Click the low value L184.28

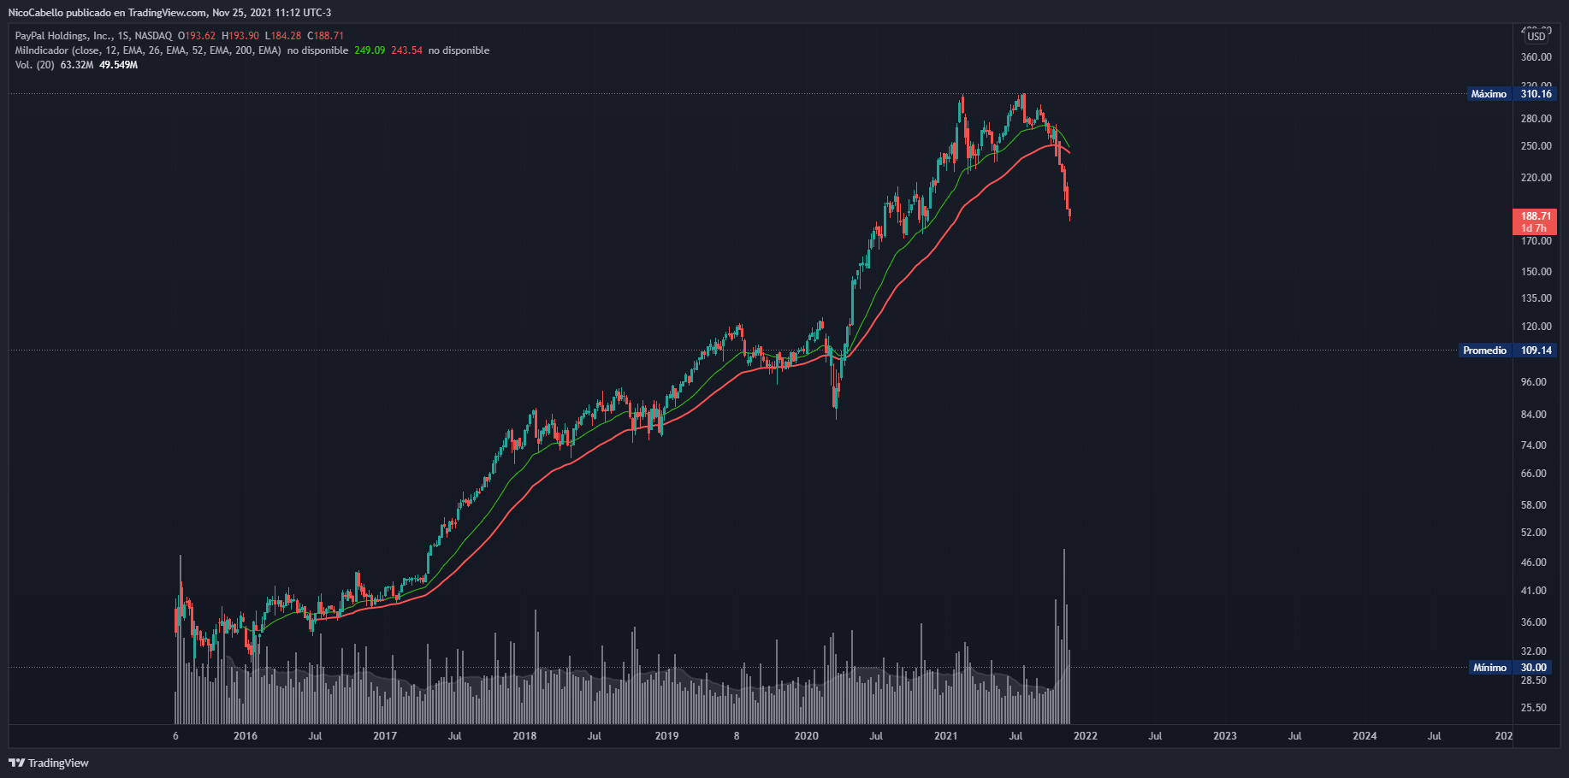(x=283, y=36)
